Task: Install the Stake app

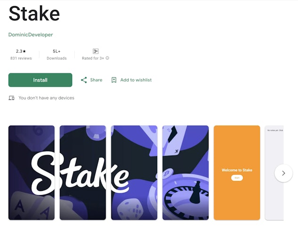Action: click(x=40, y=80)
